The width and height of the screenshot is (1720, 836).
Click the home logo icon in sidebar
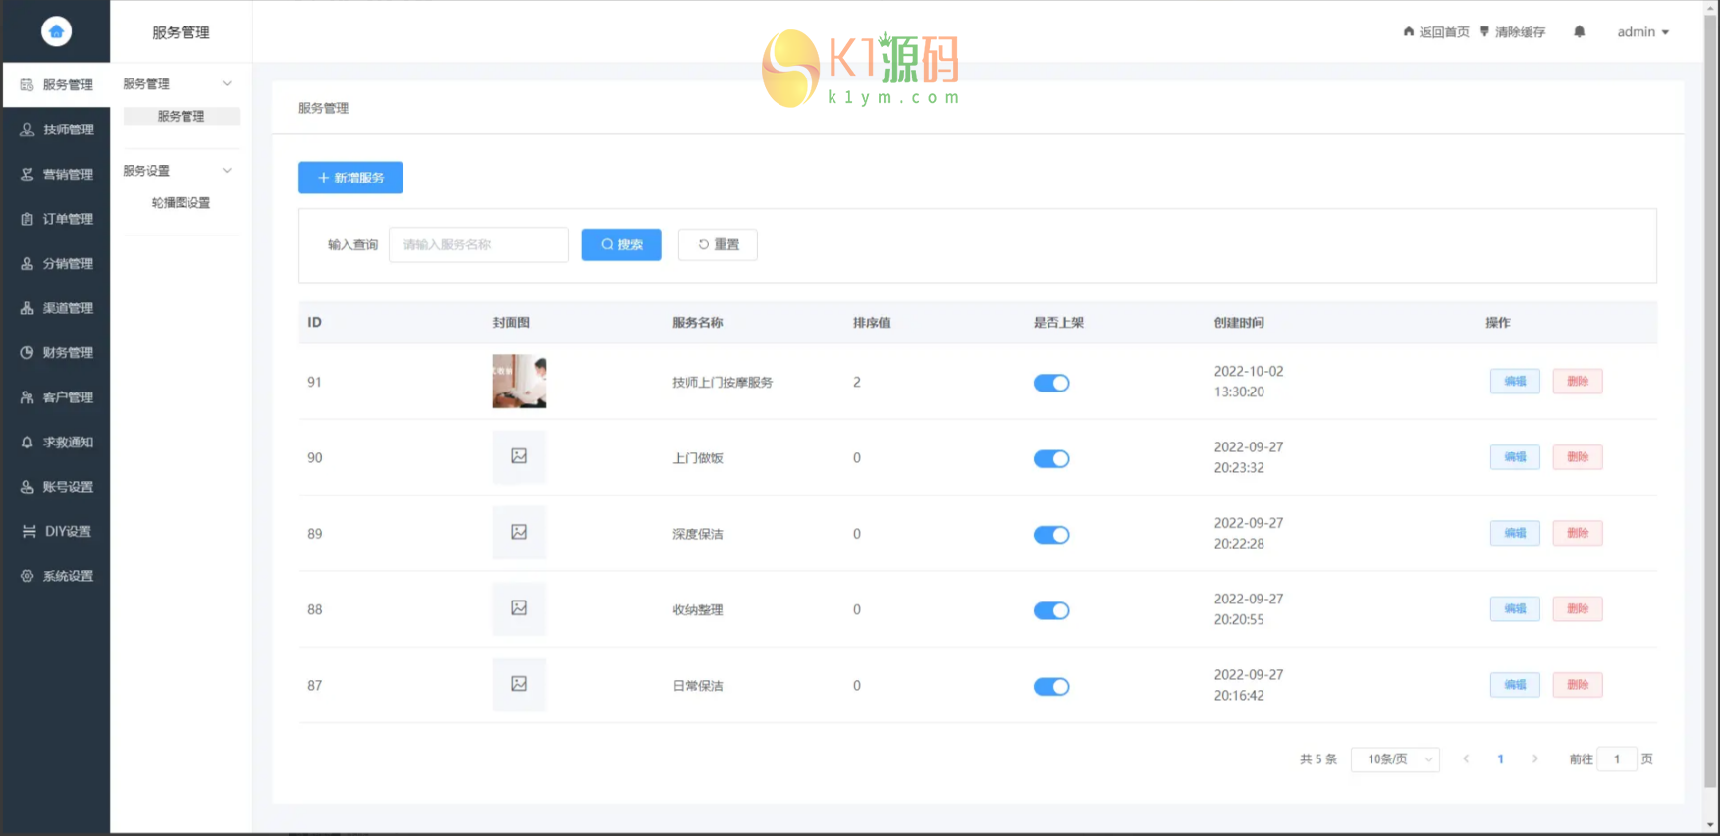click(56, 31)
